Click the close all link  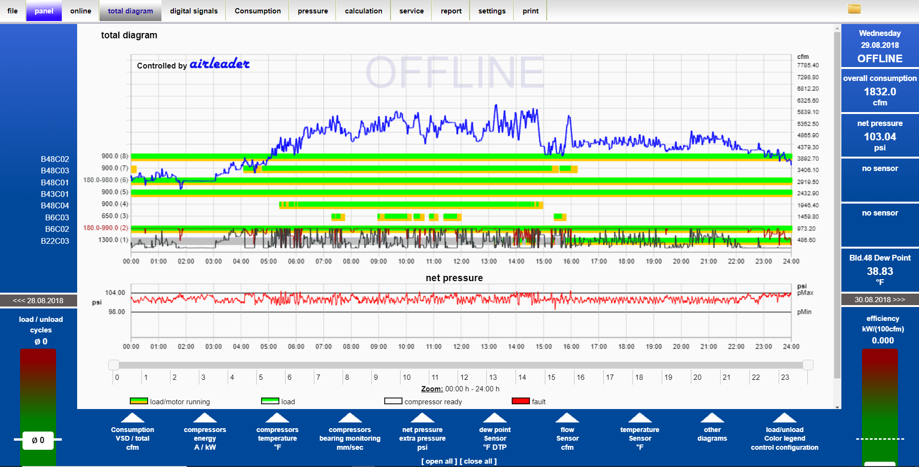(x=478, y=461)
